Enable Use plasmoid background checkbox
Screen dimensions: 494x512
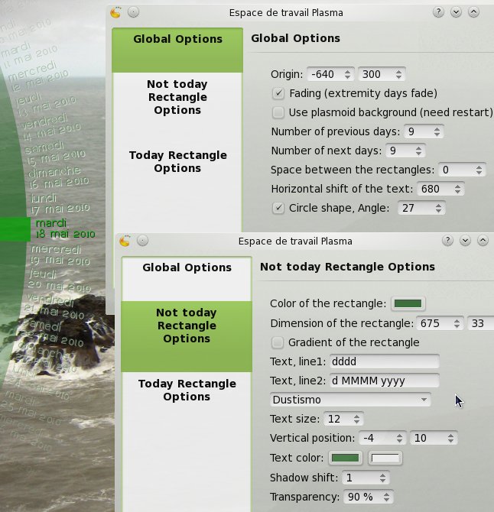click(x=278, y=112)
